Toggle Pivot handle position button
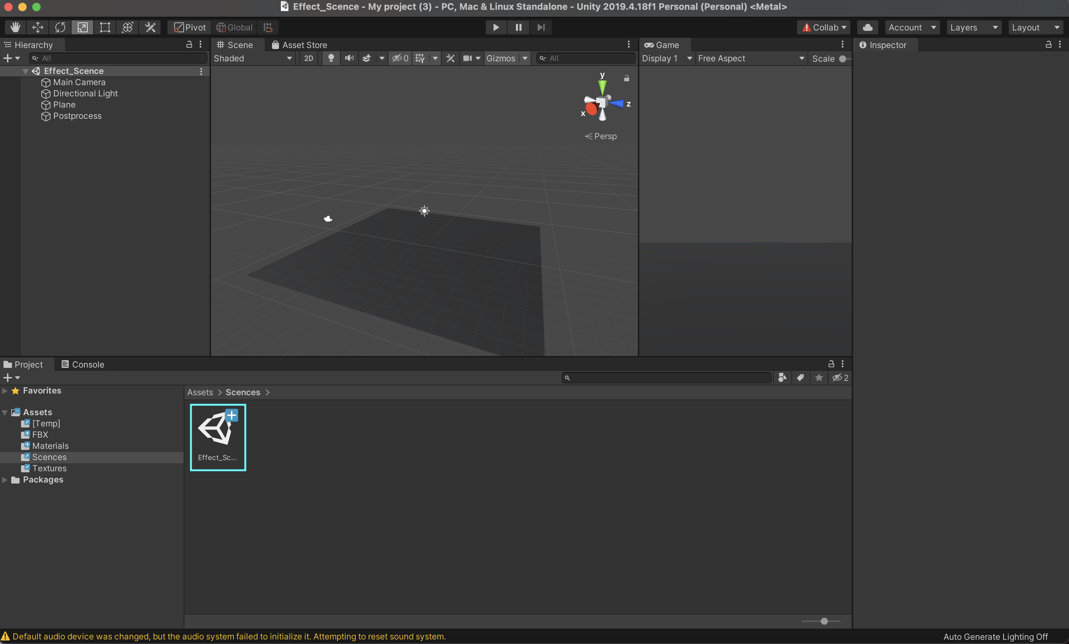The image size is (1069, 644). [x=190, y=27]
